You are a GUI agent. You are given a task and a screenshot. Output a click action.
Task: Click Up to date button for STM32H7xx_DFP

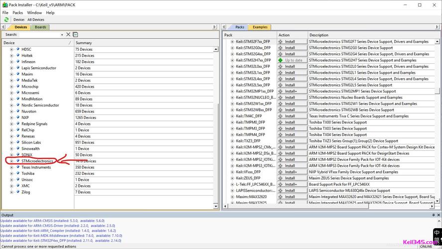(292, 60)
